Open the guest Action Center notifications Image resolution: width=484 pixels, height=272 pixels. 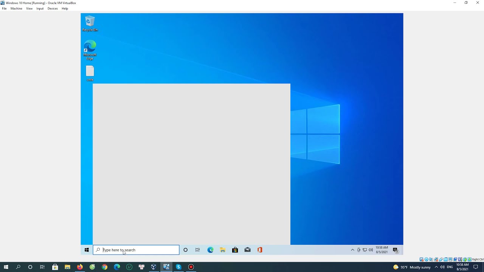point(395,250)
